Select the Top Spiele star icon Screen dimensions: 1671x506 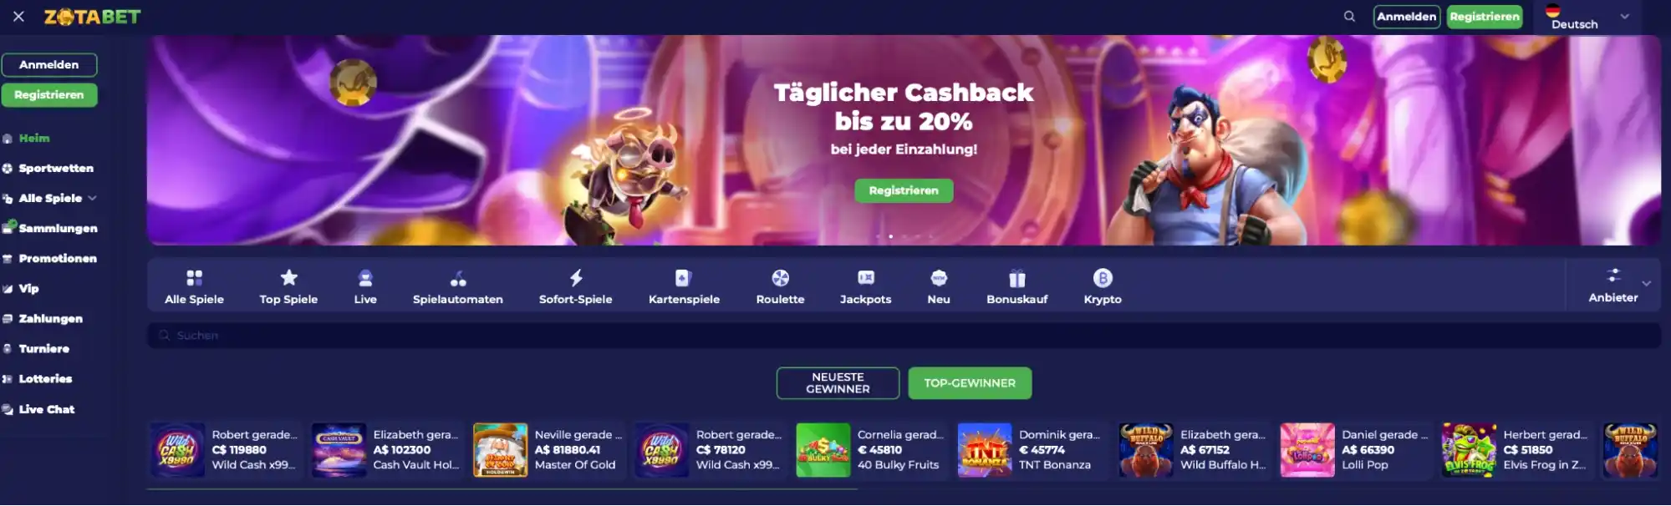[x=288, y=277]
